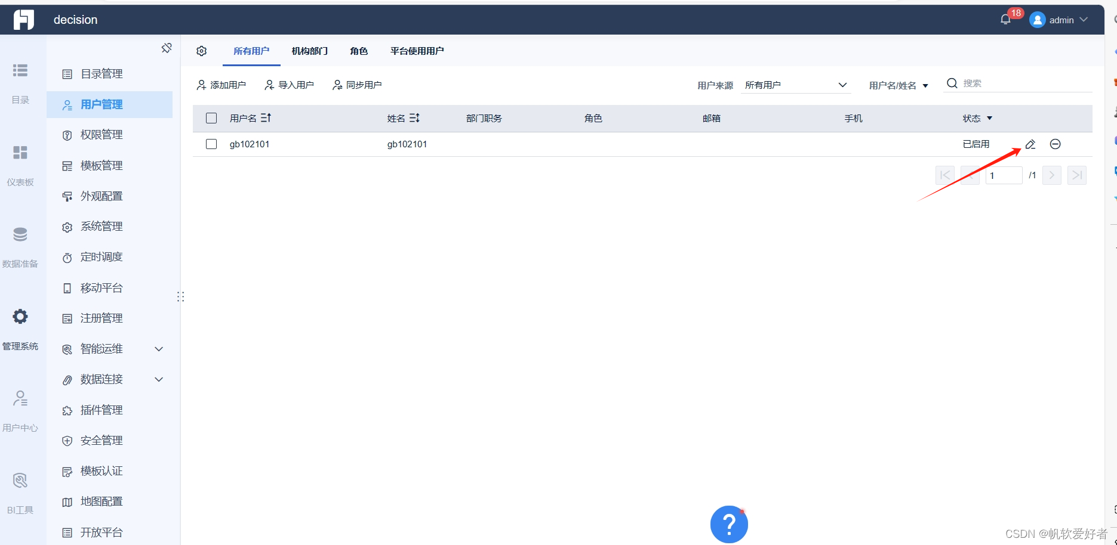
Task: Click the 添加用户 button
Action: 221,85
